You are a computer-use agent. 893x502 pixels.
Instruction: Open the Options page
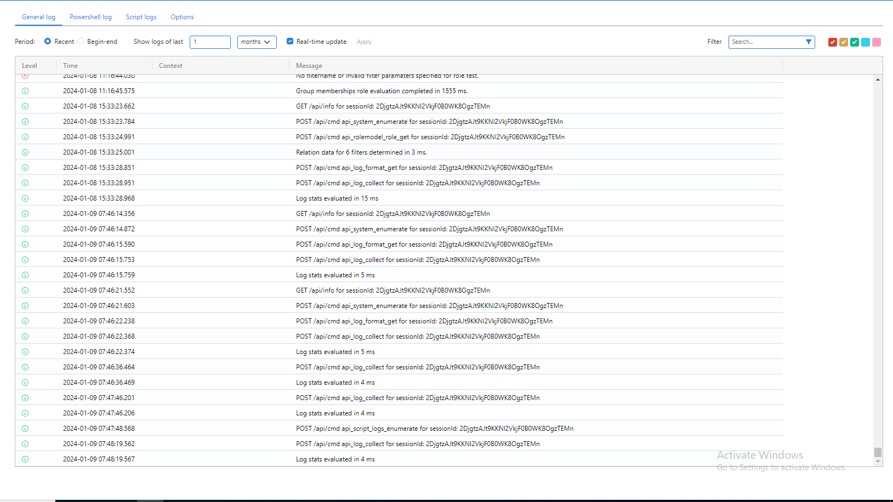(182, 17)
